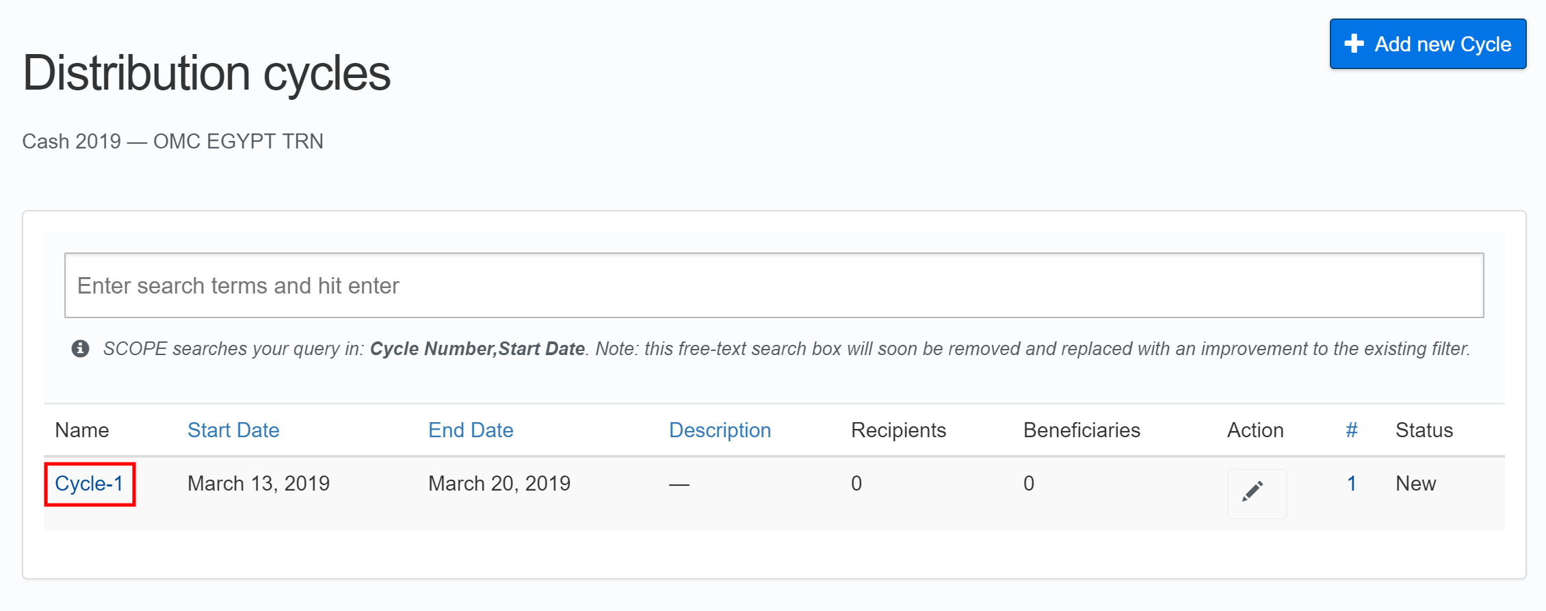Click the Distribution cycles page heading
The height and width of the screenshot is (611, 1546).
207,73
